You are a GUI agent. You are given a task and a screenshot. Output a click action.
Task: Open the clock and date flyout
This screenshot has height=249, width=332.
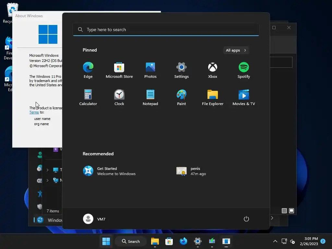pos(309,241)
